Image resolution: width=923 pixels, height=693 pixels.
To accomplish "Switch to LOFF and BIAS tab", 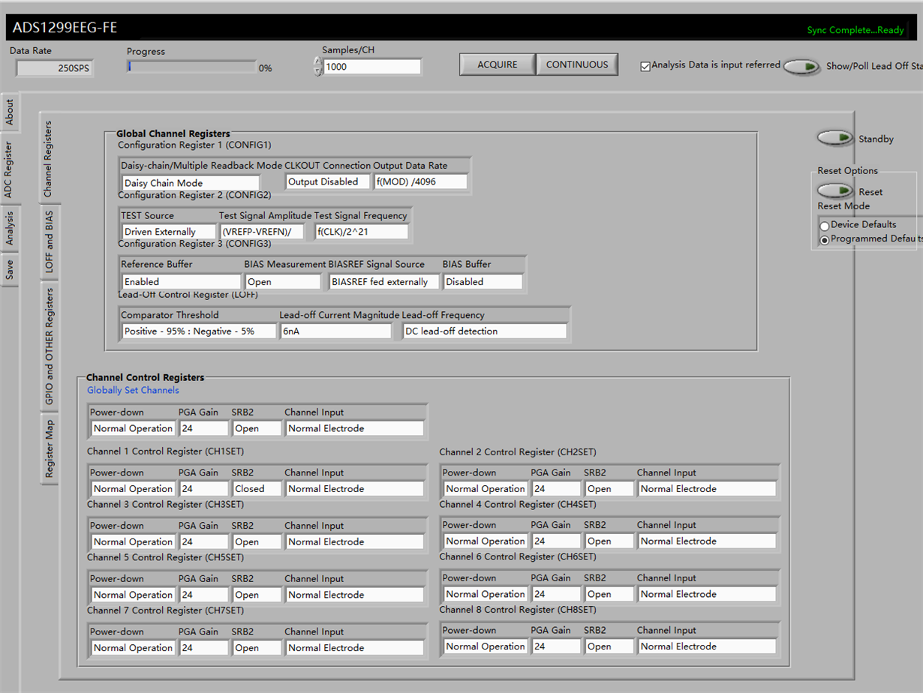I will pos(49,241).
